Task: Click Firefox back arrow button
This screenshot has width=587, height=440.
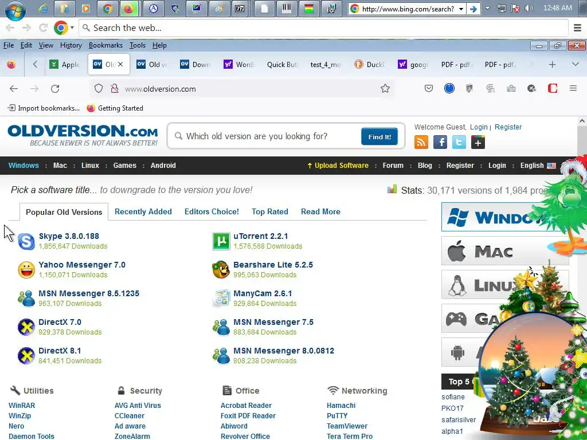Action: (x=14, y=89)
